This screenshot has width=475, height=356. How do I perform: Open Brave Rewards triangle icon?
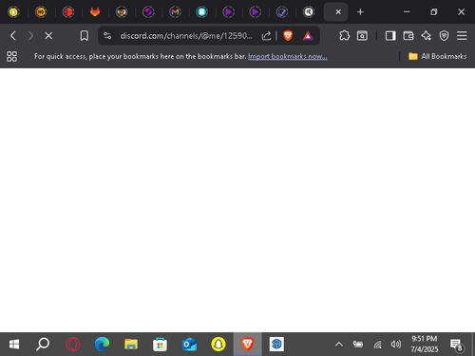click(x=308, y=36)
